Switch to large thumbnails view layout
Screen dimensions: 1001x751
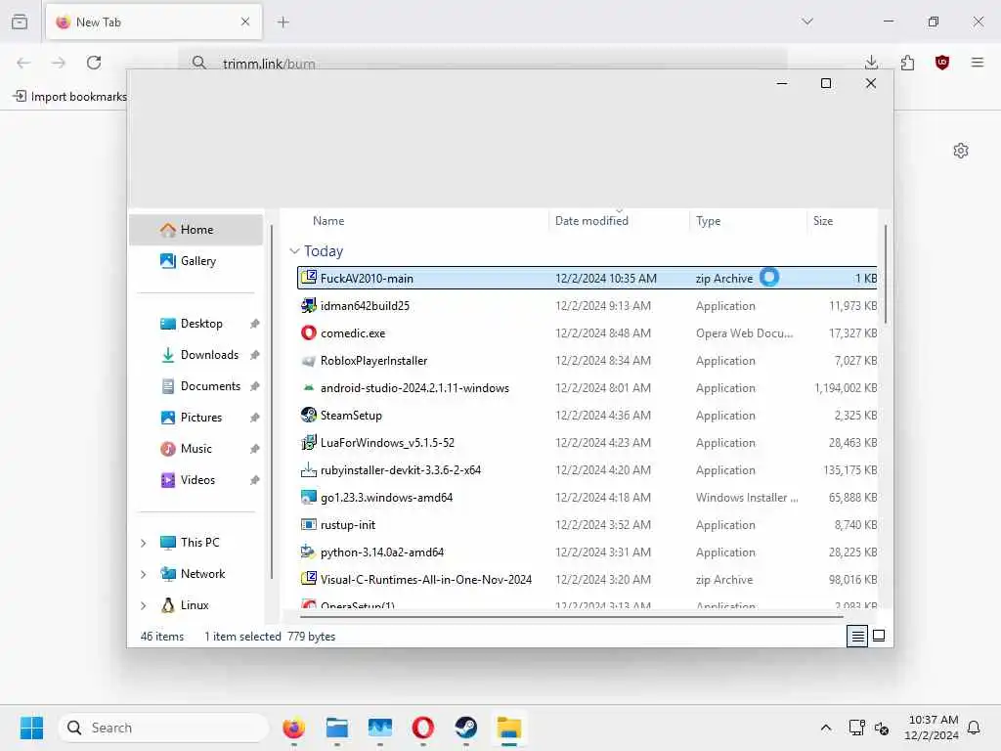[x=879, y=636]
